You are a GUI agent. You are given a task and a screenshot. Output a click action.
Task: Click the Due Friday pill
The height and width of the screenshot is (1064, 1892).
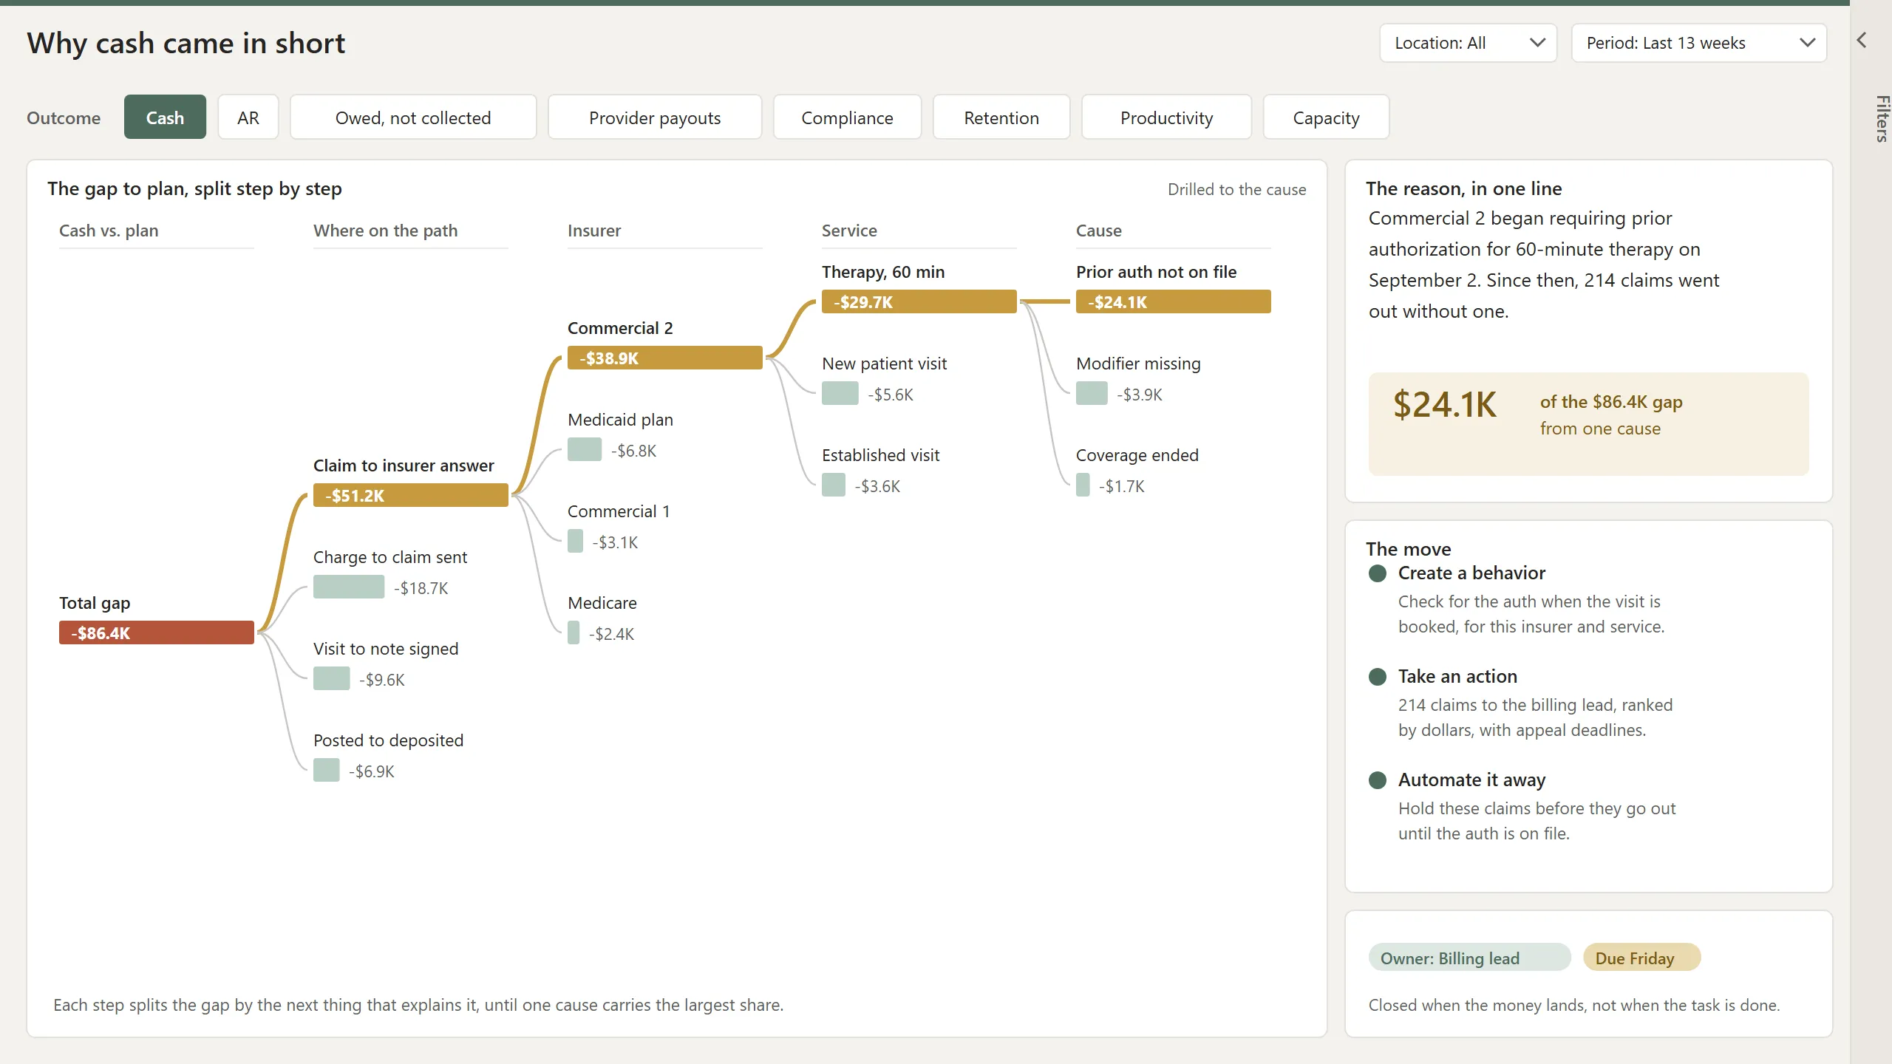point(1641,958)
